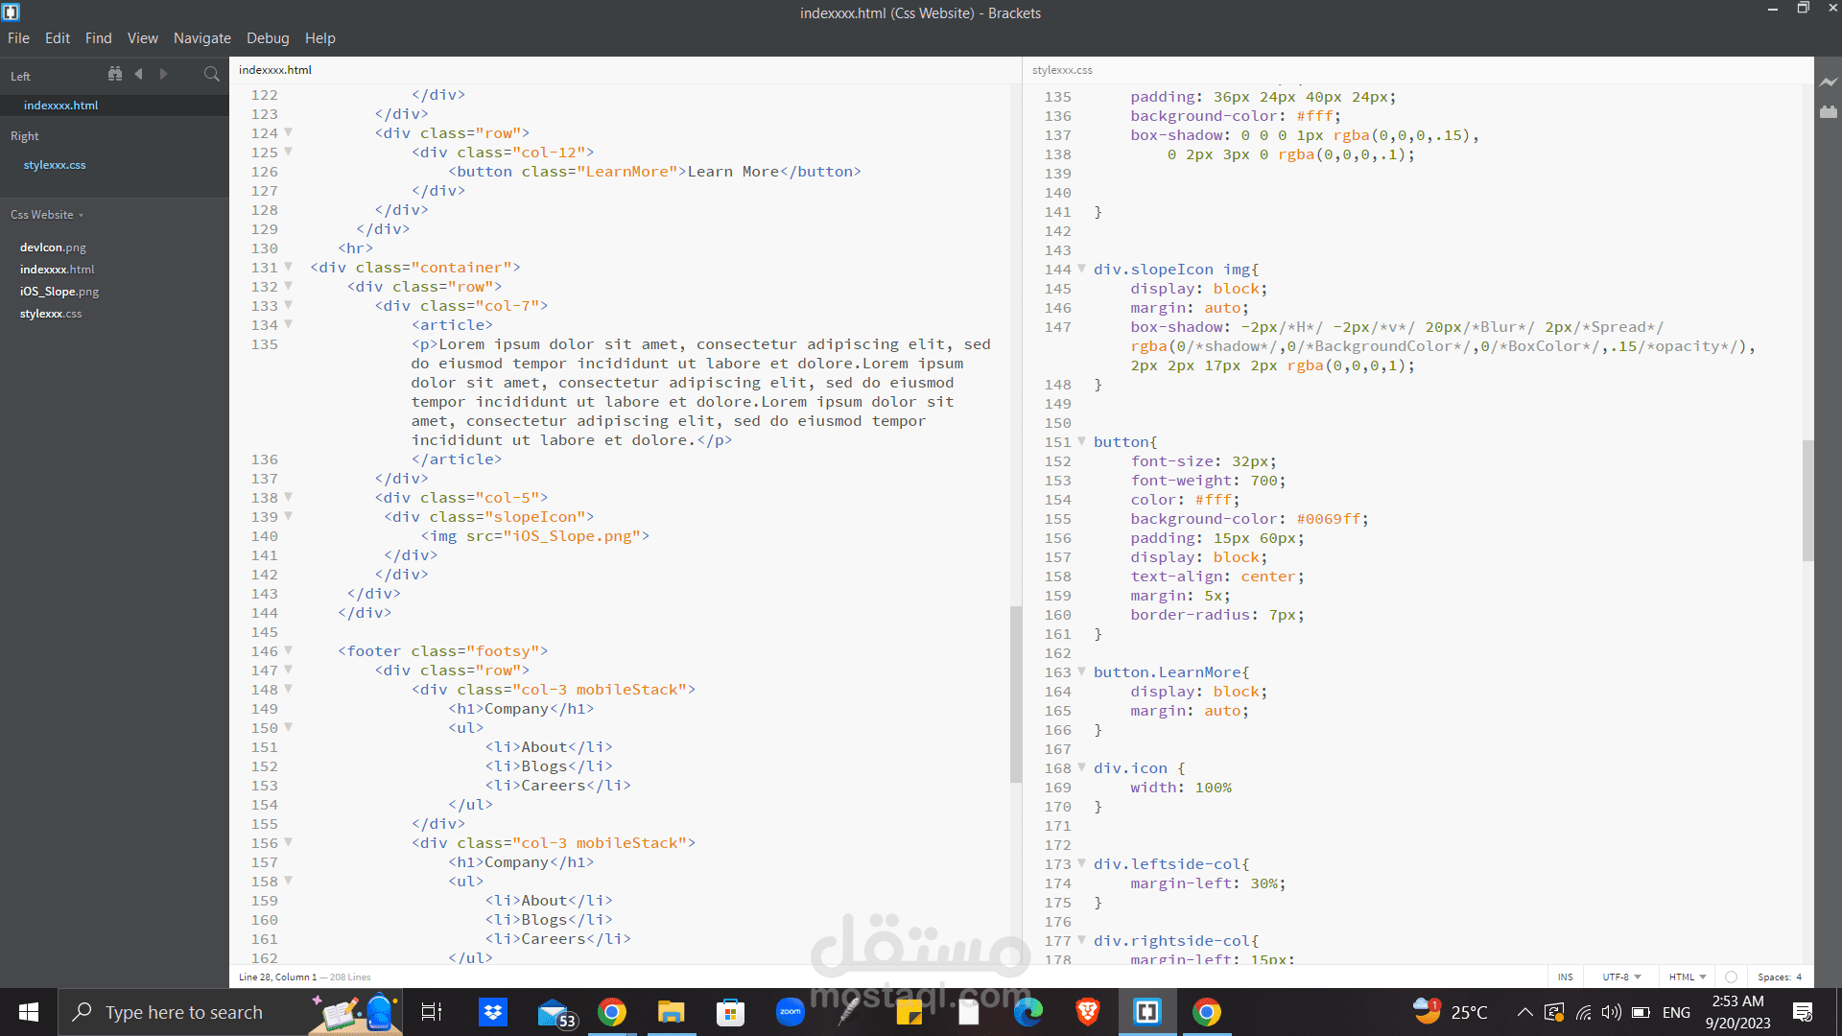The height and width of the screenshot is (1036, 1842).
Task: Click the sidebar search magnifier icon
Action: [211, 74]
